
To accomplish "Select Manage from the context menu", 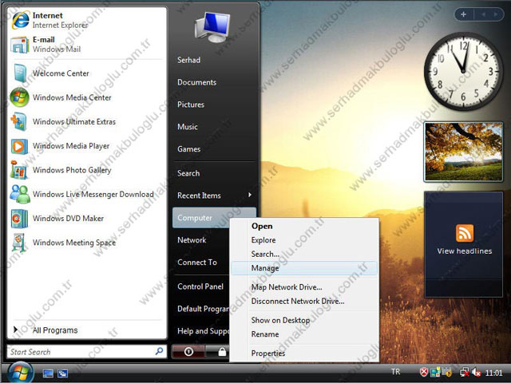I will (304, 268).
